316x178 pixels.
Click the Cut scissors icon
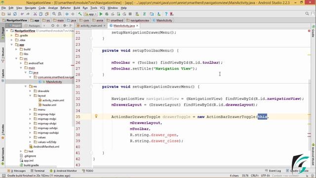35,14
